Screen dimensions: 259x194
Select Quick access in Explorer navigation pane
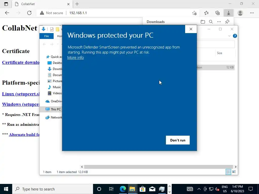coord(54,57)
